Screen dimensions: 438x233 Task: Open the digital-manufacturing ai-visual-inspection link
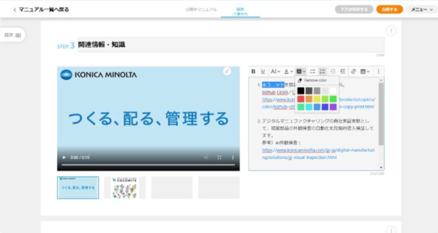318,154
